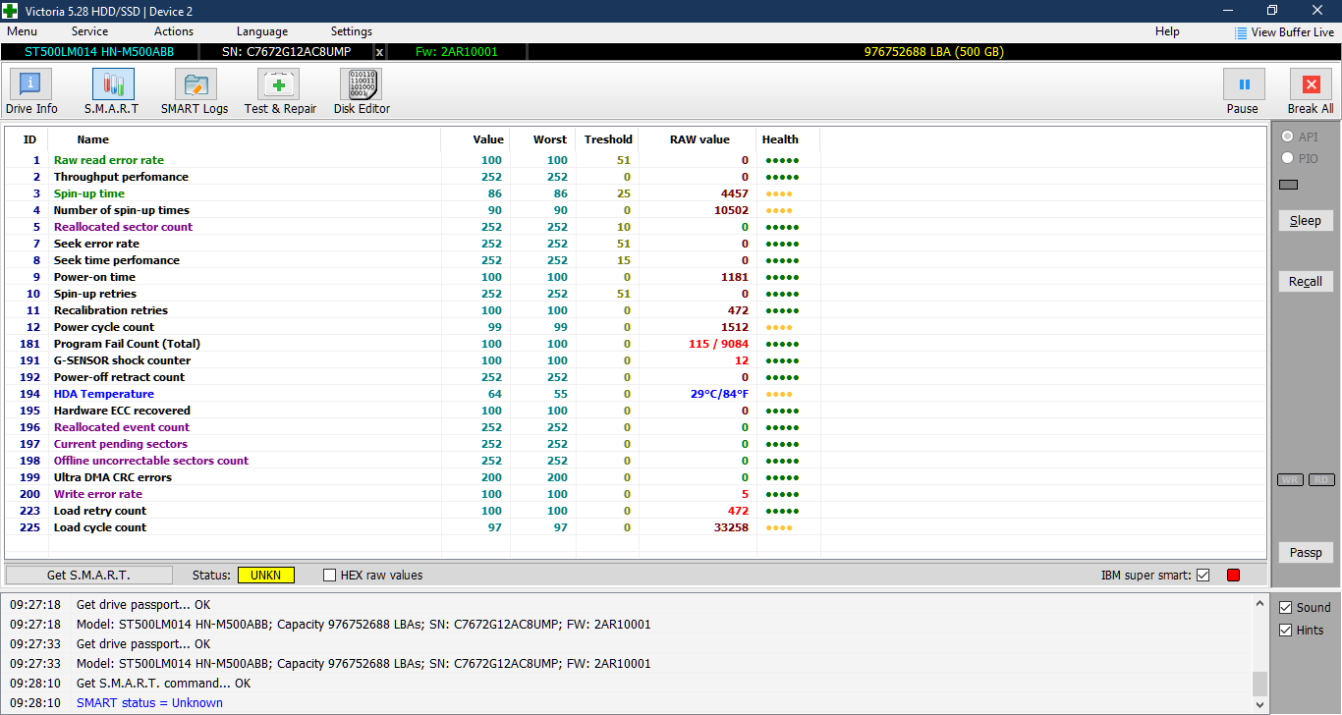Launch the Disk Editor

click(x=362, y=92)
